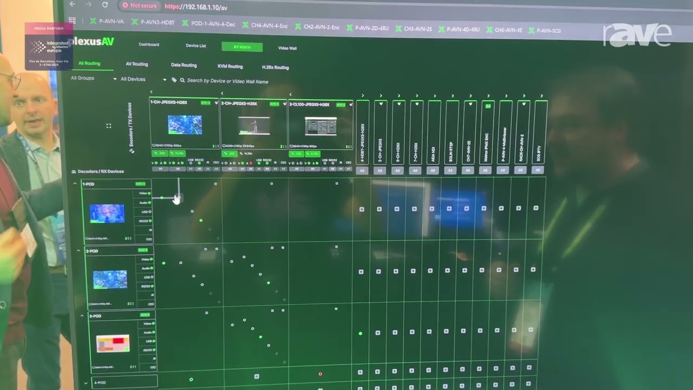Screen dimensions: 693x390
Task: Toggle the green crosspoint in the 4-POD row
Action: (x=191, y=380)
